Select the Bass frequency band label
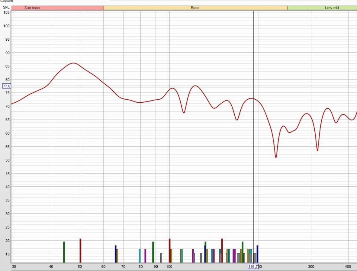 coord(195,8)
